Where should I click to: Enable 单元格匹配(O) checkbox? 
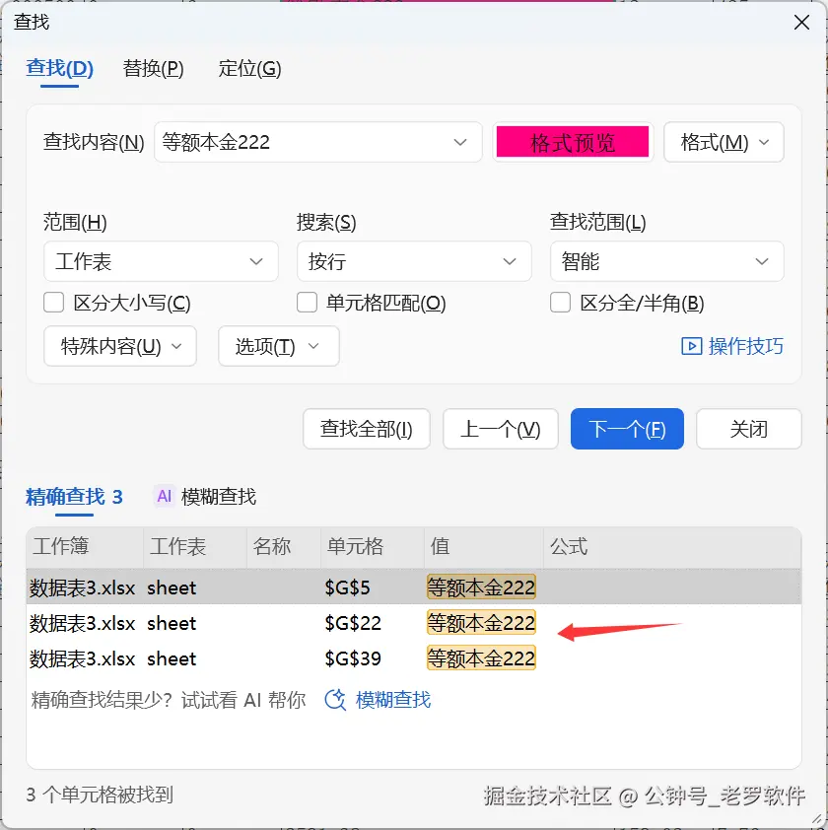(x=307, y=303)
